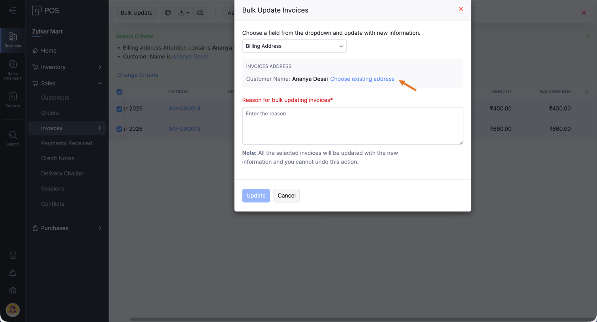Open the settings gear icon
Viewport: 597px width, 322px height.
tap(13, 291)
